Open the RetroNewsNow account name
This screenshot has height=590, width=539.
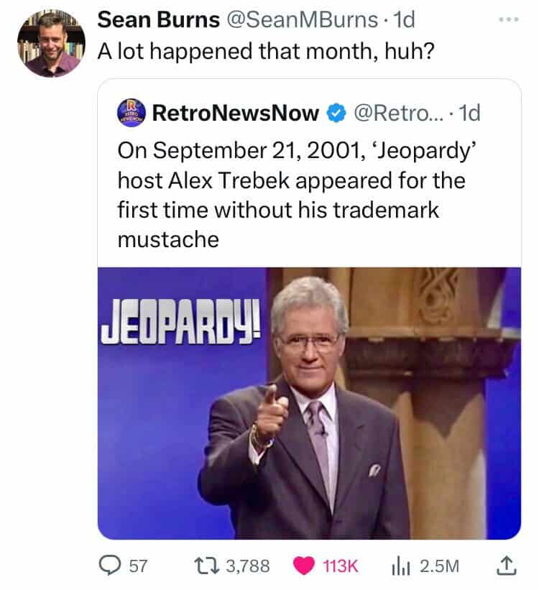[236, 112]
